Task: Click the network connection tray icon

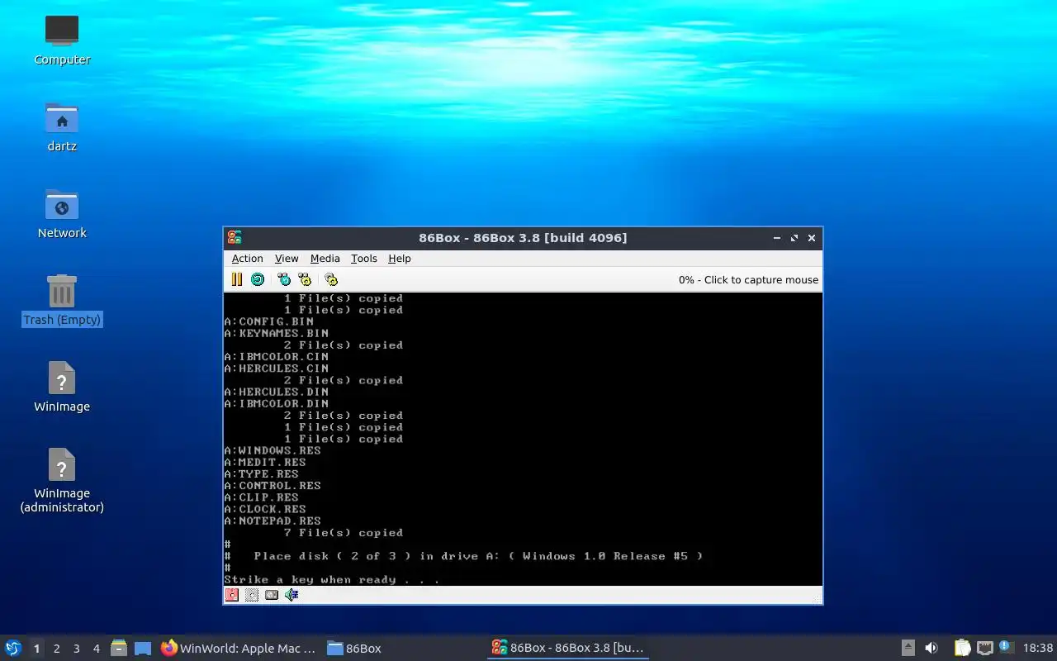Action: click(x=984, y=649)
